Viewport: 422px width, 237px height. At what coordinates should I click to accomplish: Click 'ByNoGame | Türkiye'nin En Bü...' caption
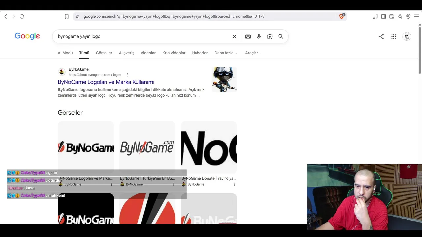[x=147, y=178]
